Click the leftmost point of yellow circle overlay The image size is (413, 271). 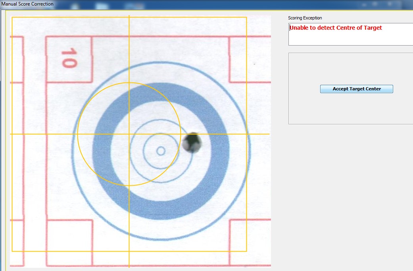pyautogui.click(x=78, y=134)
